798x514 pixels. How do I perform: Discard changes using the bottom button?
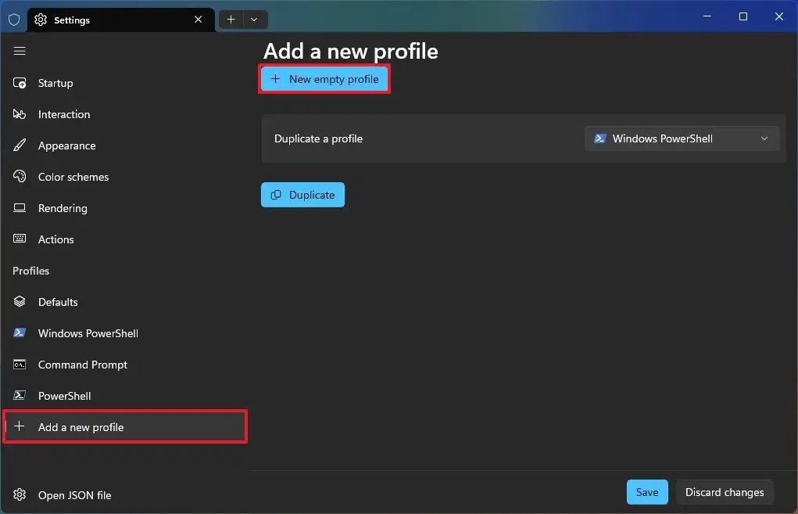(725, 492)
